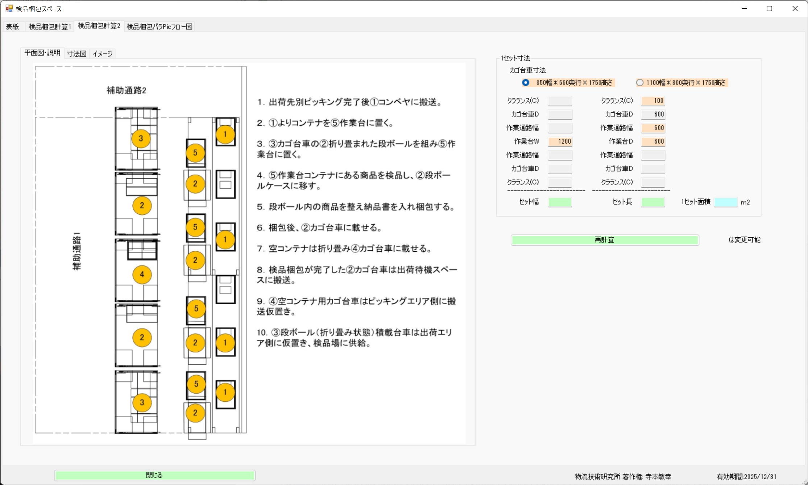Viewport: 808px width, 485px height.
Task: Click the right クラランス(C) field showing 100
Action: click(653, 101)
